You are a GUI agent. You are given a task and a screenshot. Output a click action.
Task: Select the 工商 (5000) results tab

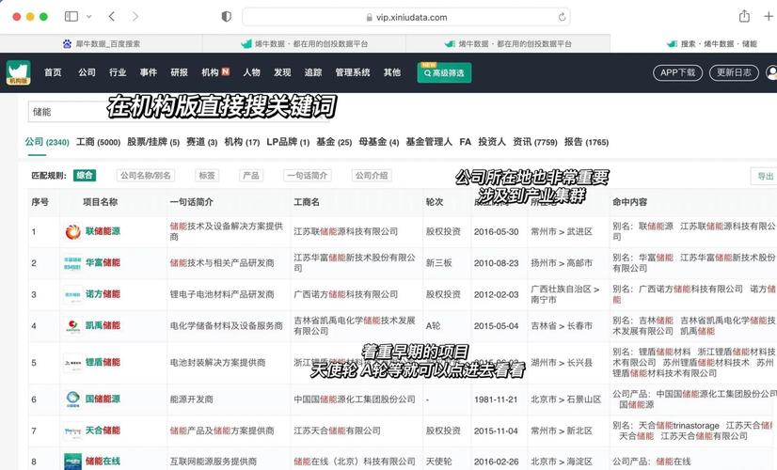(98, 142)
